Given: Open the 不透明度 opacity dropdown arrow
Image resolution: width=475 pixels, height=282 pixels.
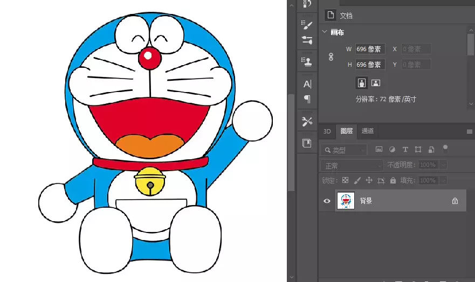Looking at the screenshot, I should coord(443,165).
